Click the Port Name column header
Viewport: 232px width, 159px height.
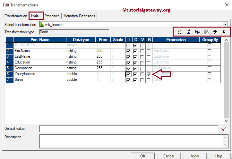40,40
